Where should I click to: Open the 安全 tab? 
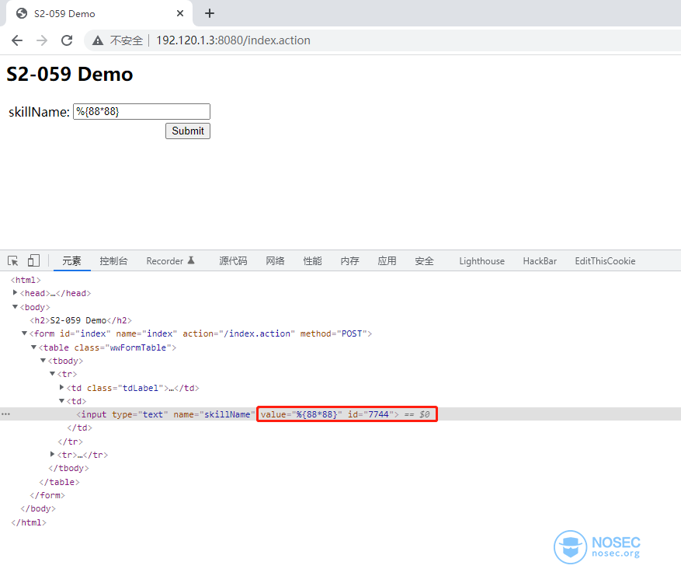click(x=424, y=261)
